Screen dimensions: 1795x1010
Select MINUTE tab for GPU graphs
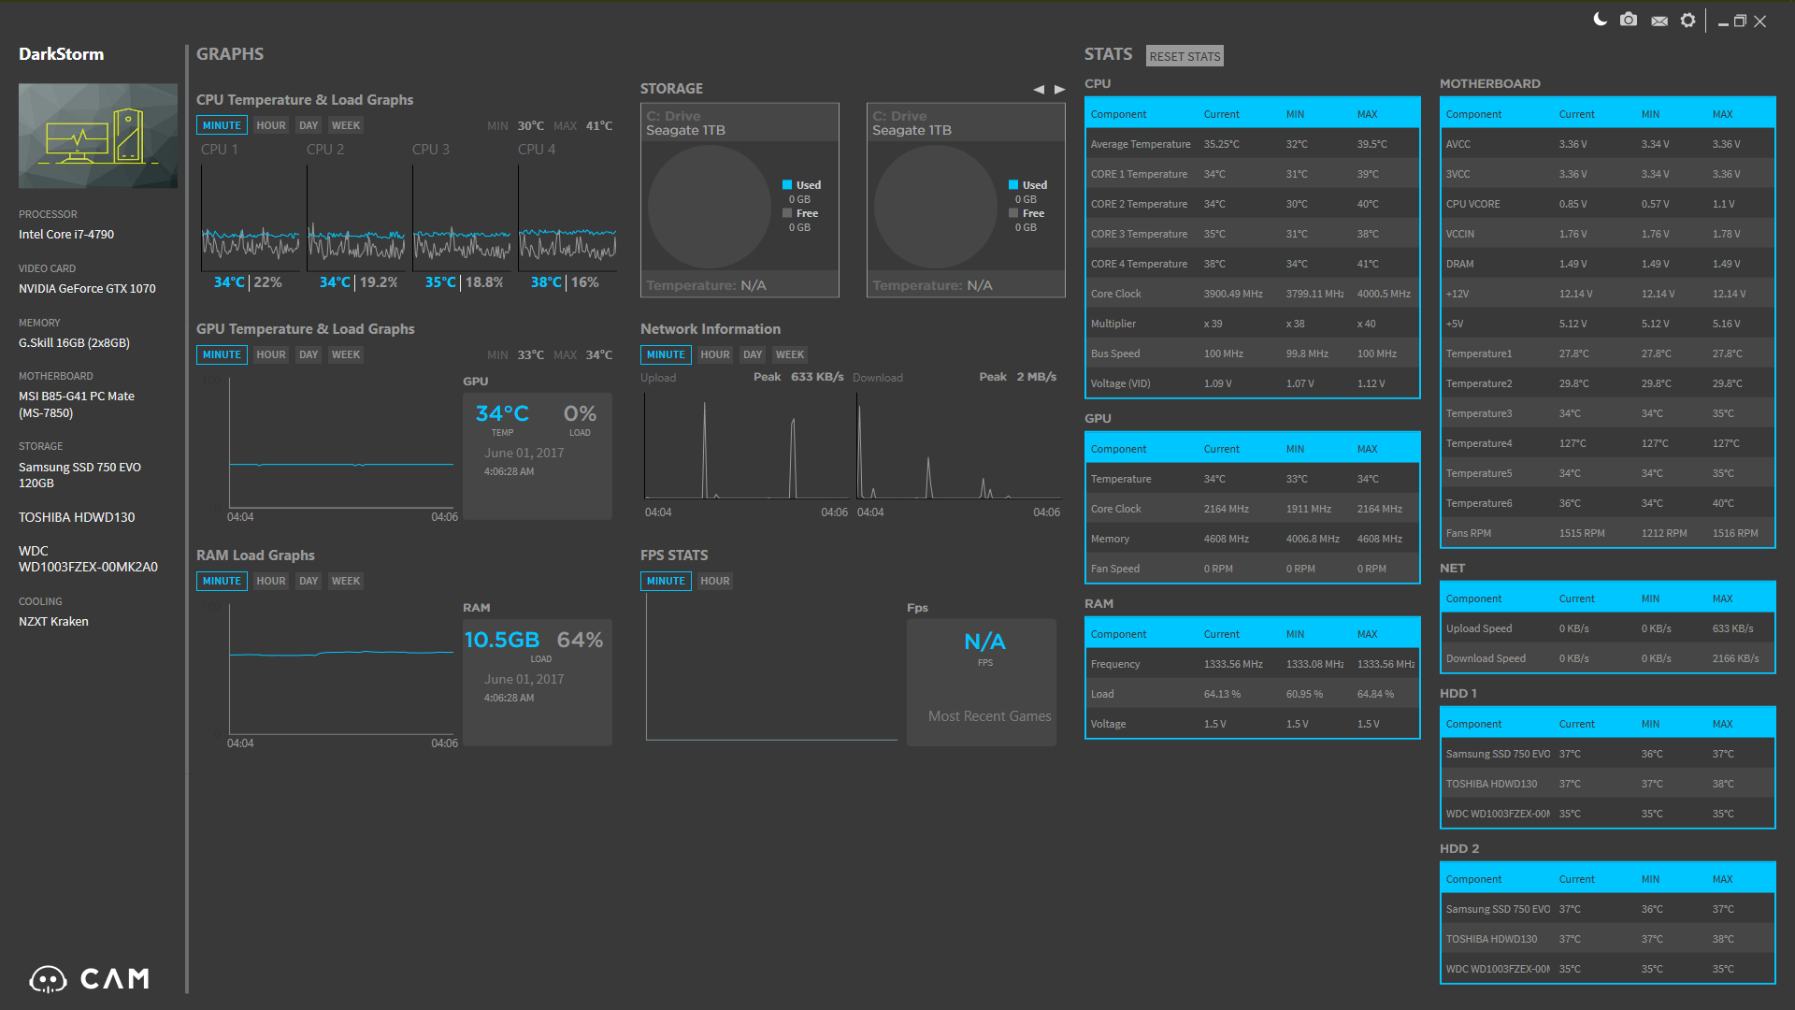coord(222,354)
